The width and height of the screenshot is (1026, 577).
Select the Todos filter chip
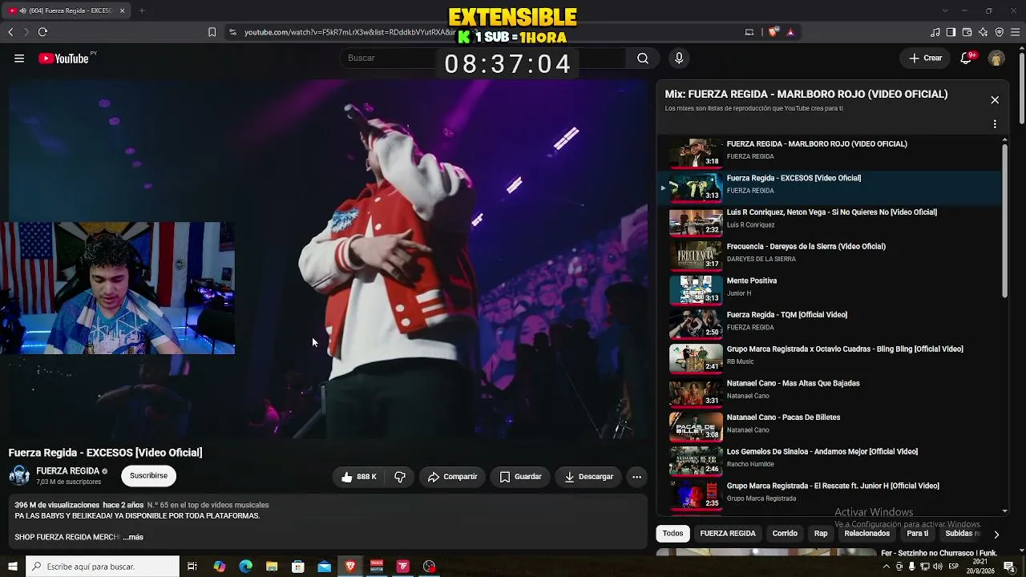pyautogui.click(x=673, y=534)
